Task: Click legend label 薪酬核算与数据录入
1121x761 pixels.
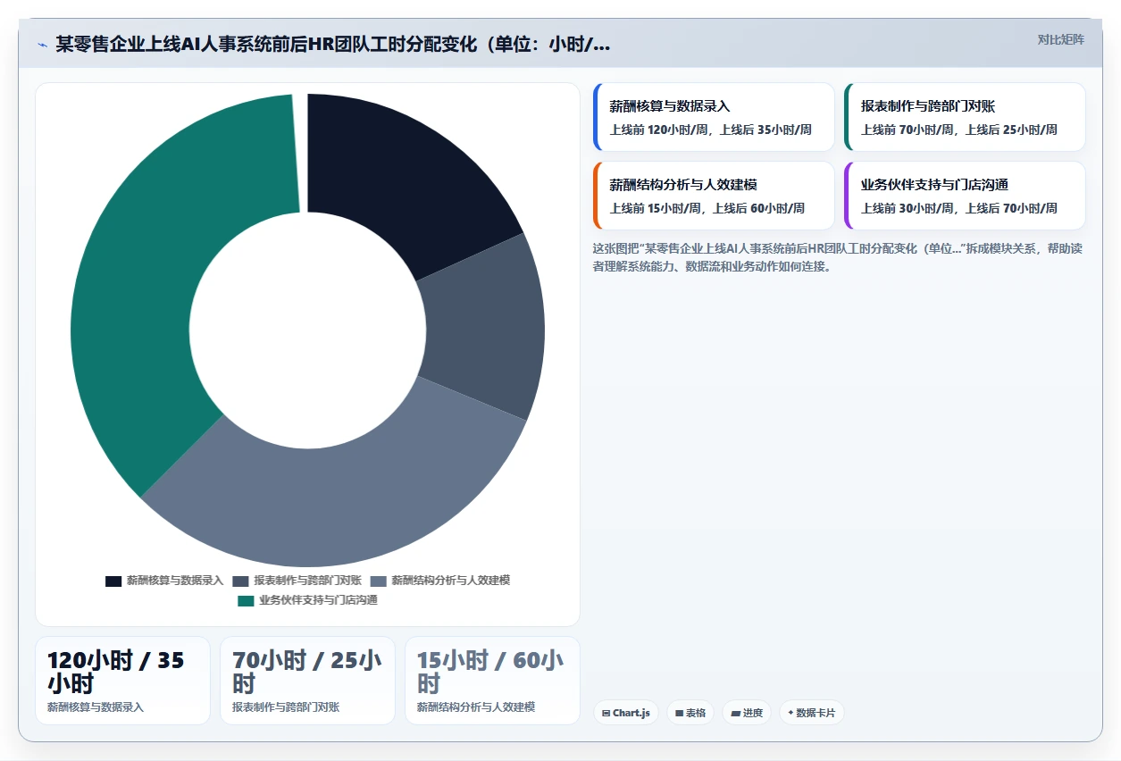Action: 175,581
